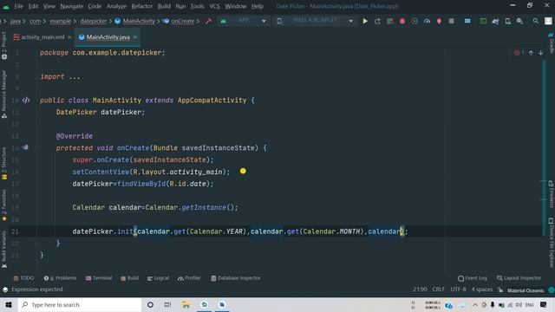The height and width of the screenshot is (312, 555).
Task: Open the Database Inspector tool window
Action: click(x=236, y=278)
